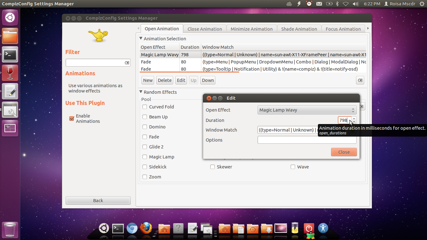Open the Bluetooth indicator menu
This screenshot has height=240, width=427.
[337, 4]
